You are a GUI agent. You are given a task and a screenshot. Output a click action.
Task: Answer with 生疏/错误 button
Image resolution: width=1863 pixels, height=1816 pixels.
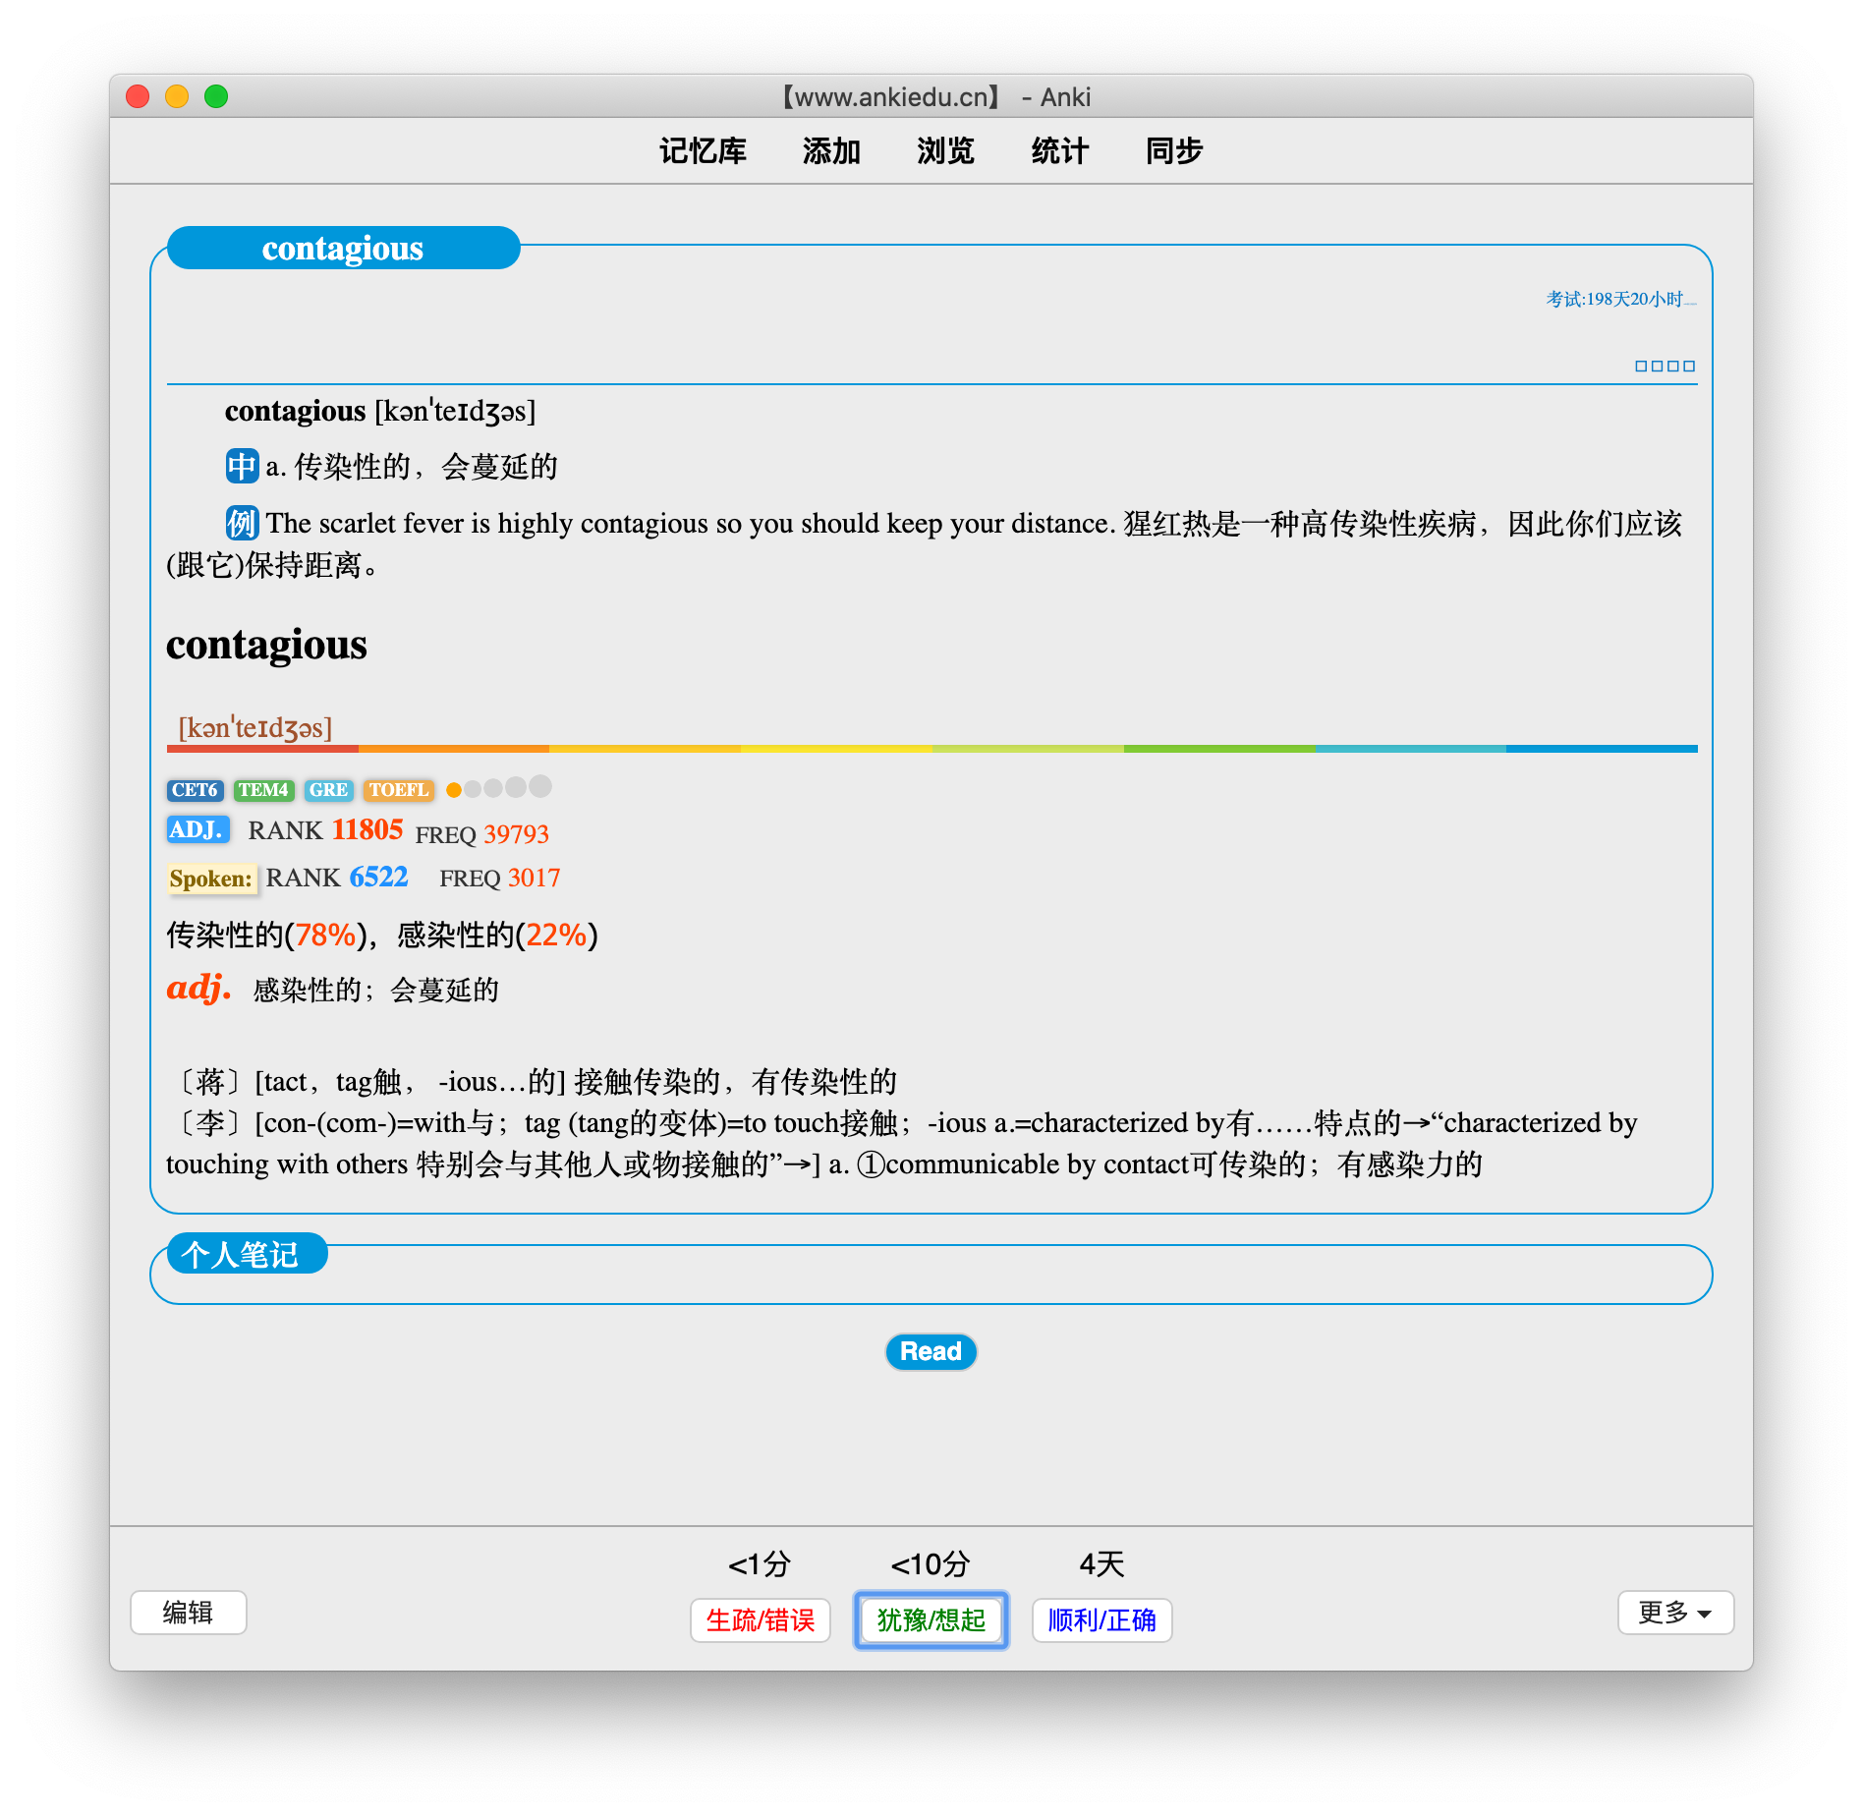(x=761, y=1620)
